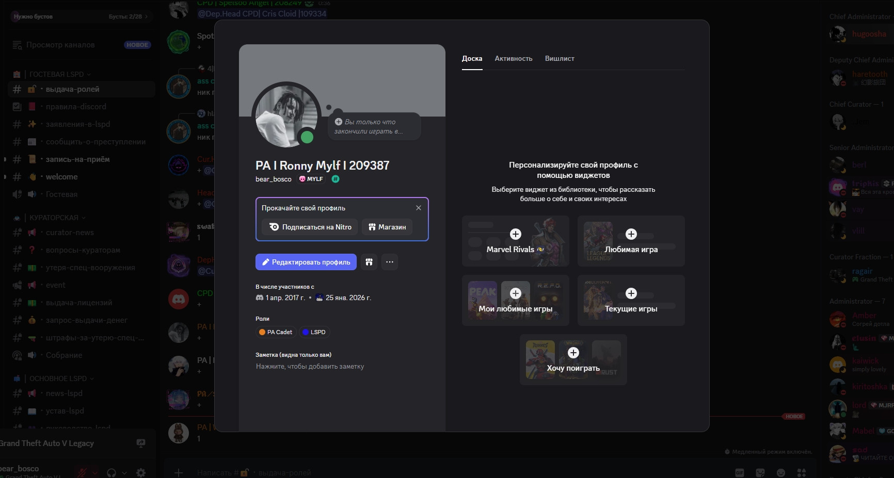Open shop icon next to edit profile

pyautogui.click(x=369, y=262)
